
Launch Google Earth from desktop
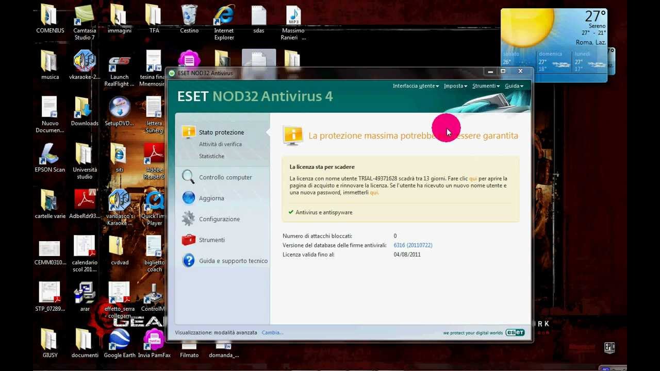[x=119, y=344]
